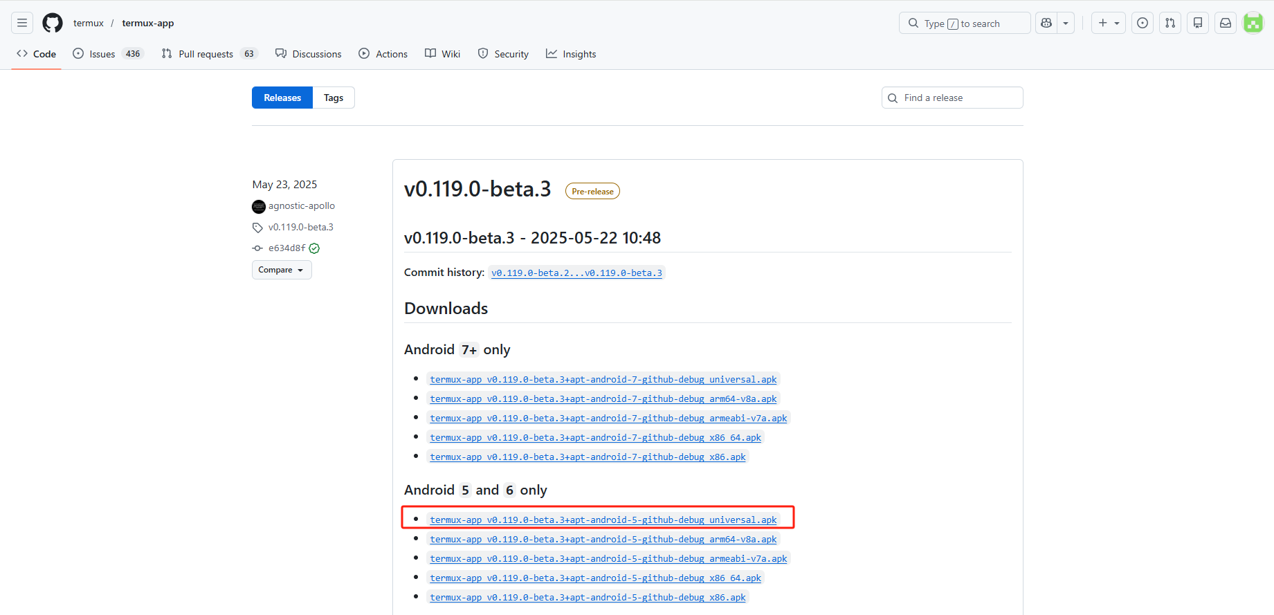
Task: Open commit history comparison link
Action: pos(576,273)
